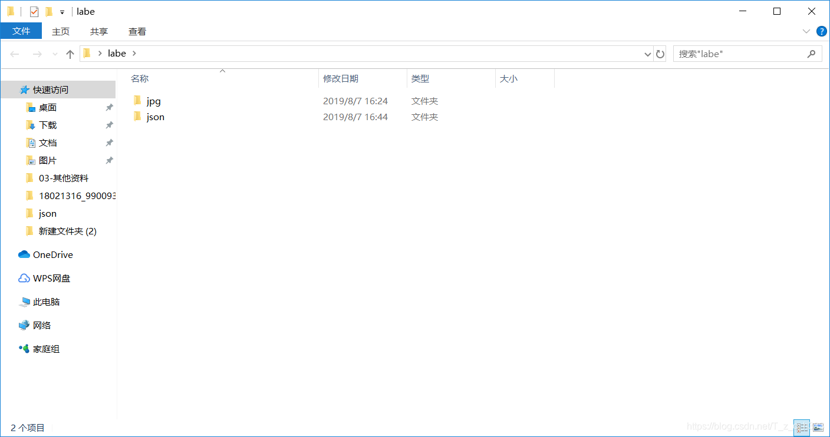Switch to the 查看 ribbon tab
The image size is (830, 437).
tap(137, 31)
